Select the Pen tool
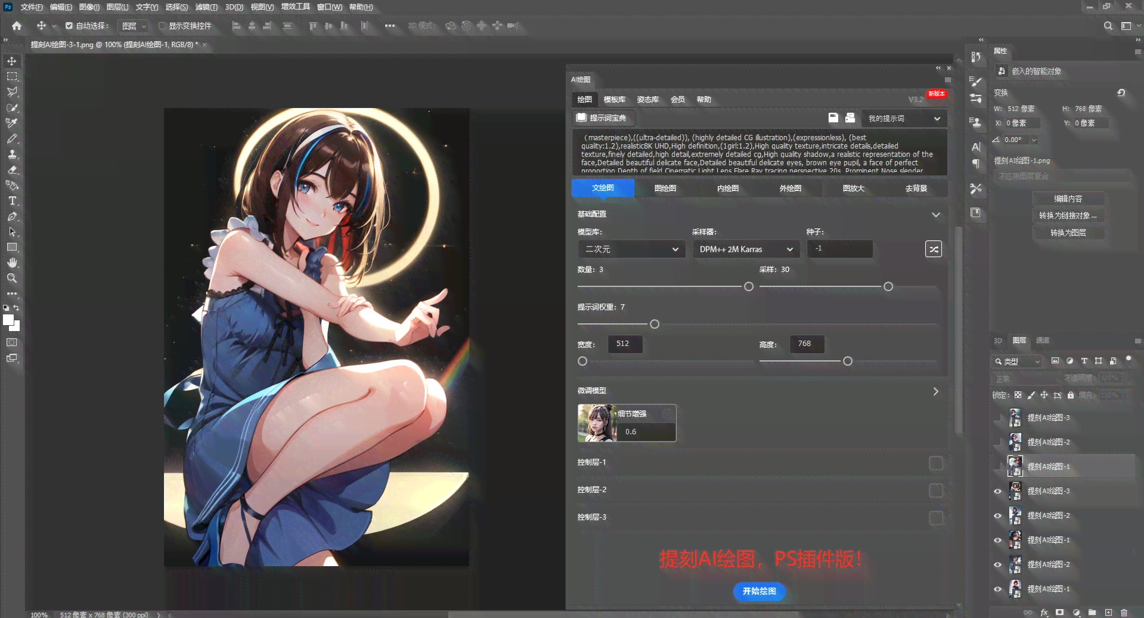Image resolution: width=1144 pixels, height=618 pixels. pyautogui.click(x=12, y=216)
